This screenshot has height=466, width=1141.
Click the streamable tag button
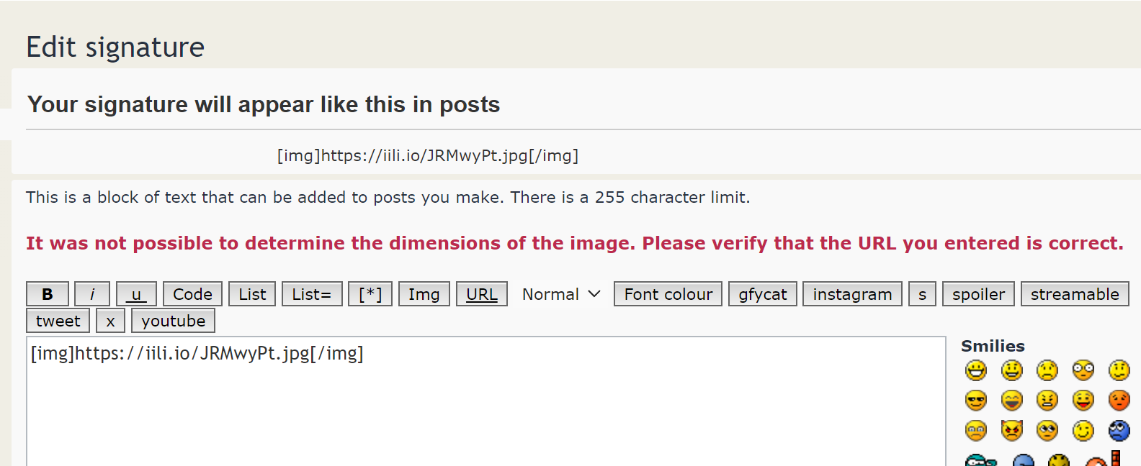(x=1074, y=294)
